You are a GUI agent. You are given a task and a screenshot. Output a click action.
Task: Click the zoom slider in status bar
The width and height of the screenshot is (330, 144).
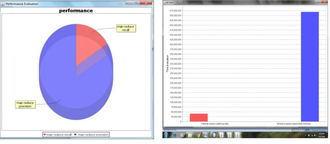click(x=319, y=130)
